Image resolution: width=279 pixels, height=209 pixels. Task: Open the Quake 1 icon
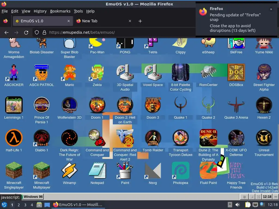click(x=180, y=105)
